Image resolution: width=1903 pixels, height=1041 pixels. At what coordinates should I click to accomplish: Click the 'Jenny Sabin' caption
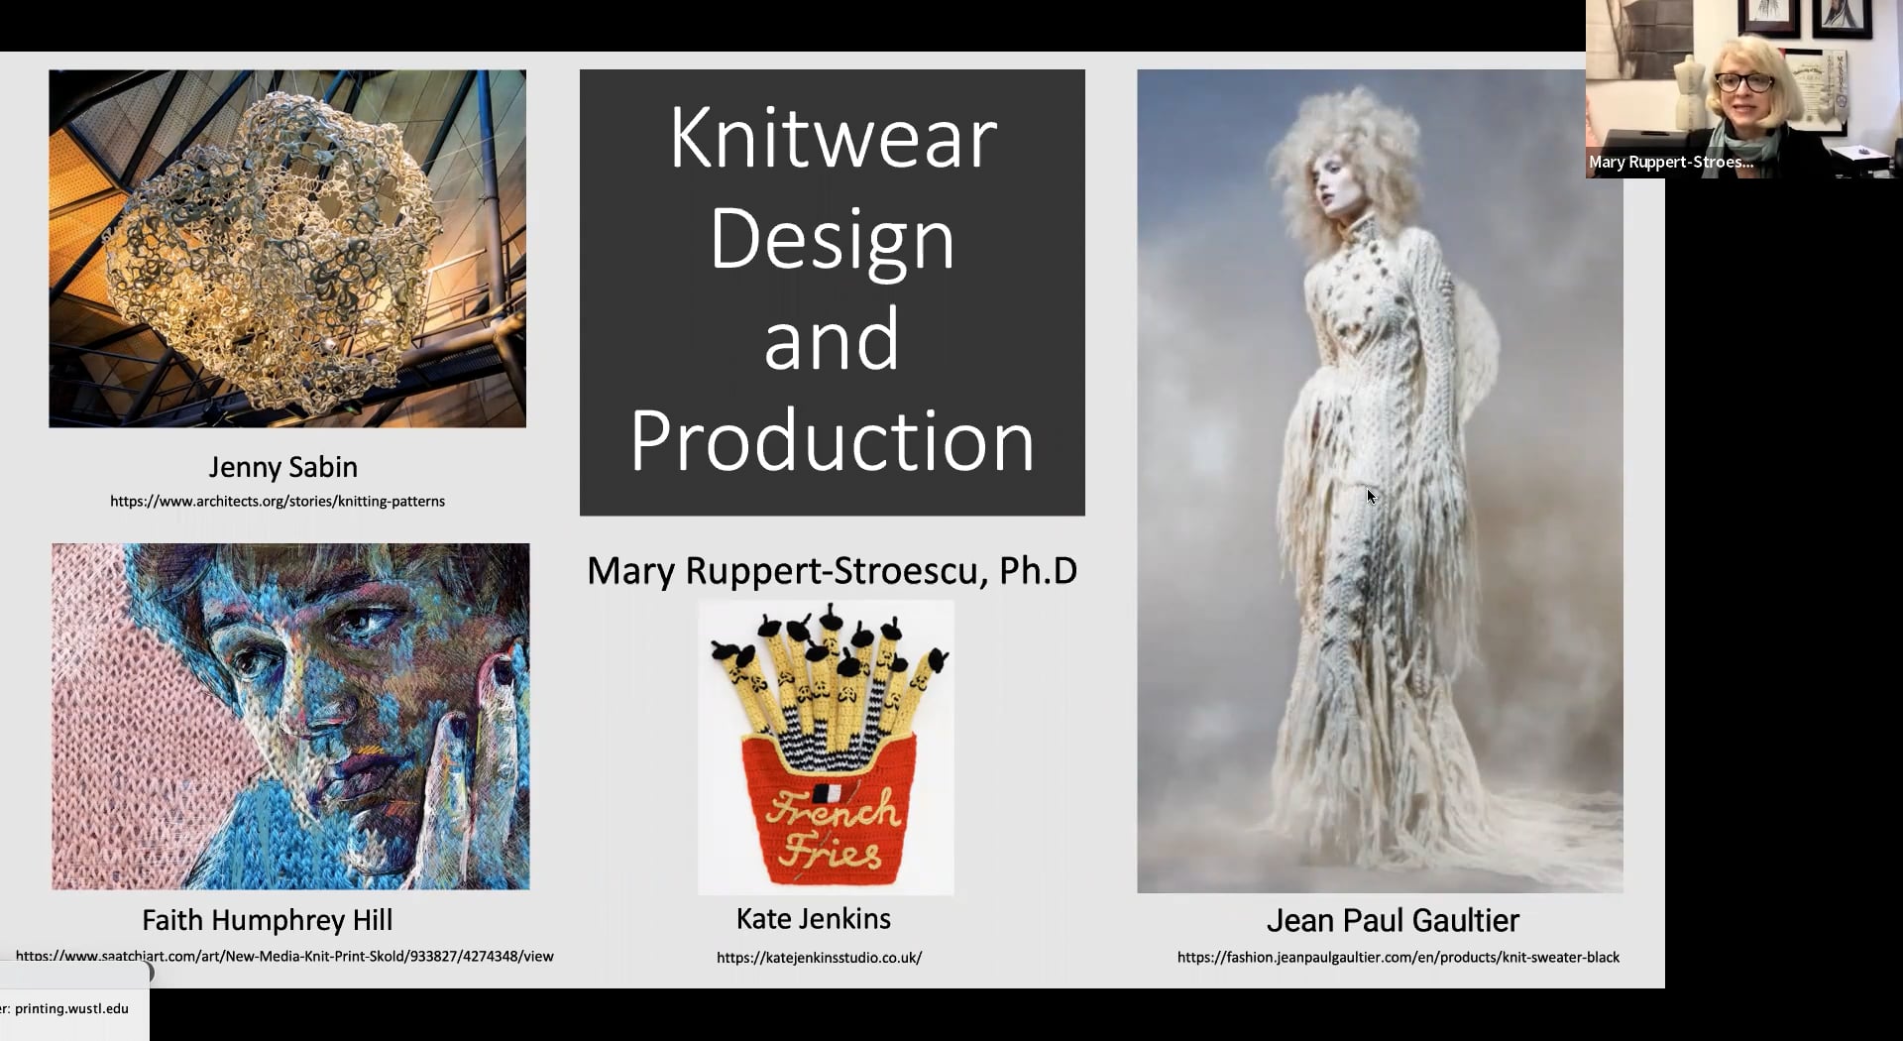tap(283, 467)
